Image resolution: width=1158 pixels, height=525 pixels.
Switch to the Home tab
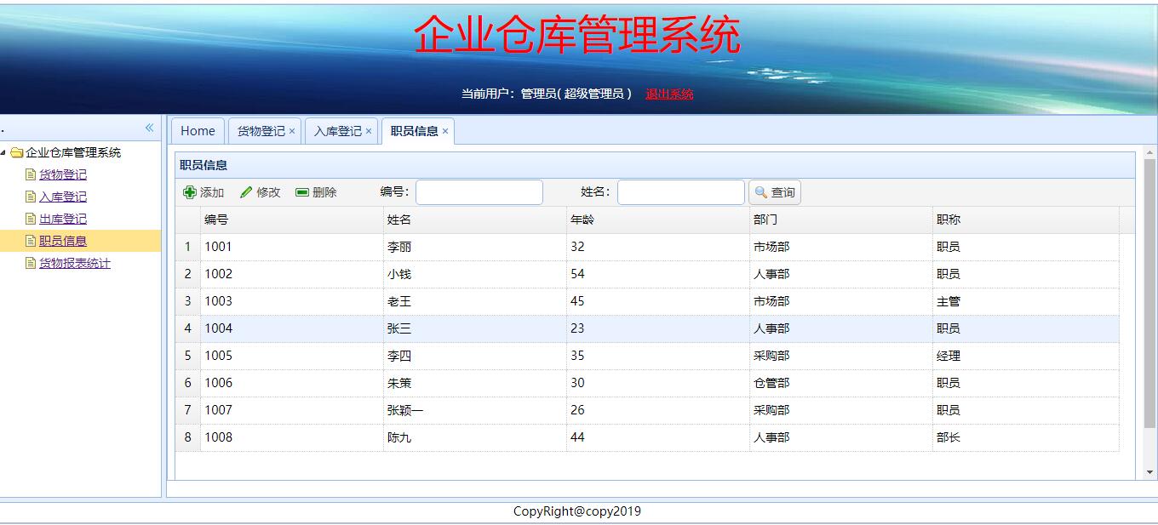point(198,131)
